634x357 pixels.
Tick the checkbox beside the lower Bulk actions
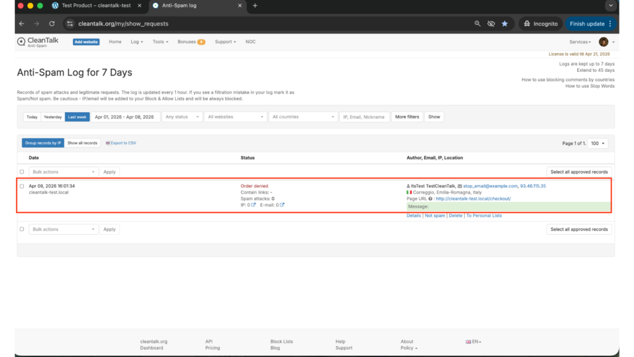[22, 229]
